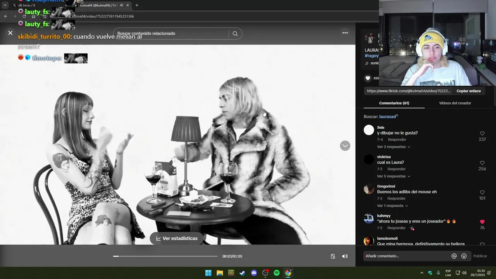Click the username kahmyy

(384, 216)
